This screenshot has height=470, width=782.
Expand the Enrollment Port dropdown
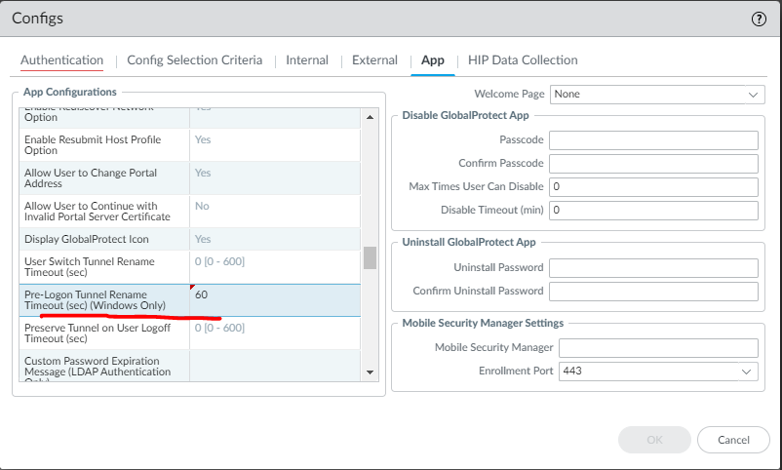[658, 372]
